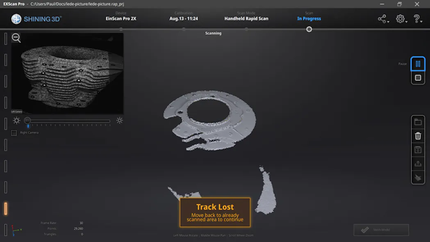The width and height of the screenshot is (430, 242).
Task: Click the left camera preview thumbnail
Action: (x=67, y=73)
